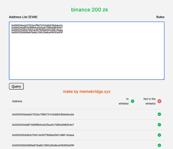Select result row 0x000034da8f1928f864ce025aafc7080a088304e7

(x=86, y=125)
